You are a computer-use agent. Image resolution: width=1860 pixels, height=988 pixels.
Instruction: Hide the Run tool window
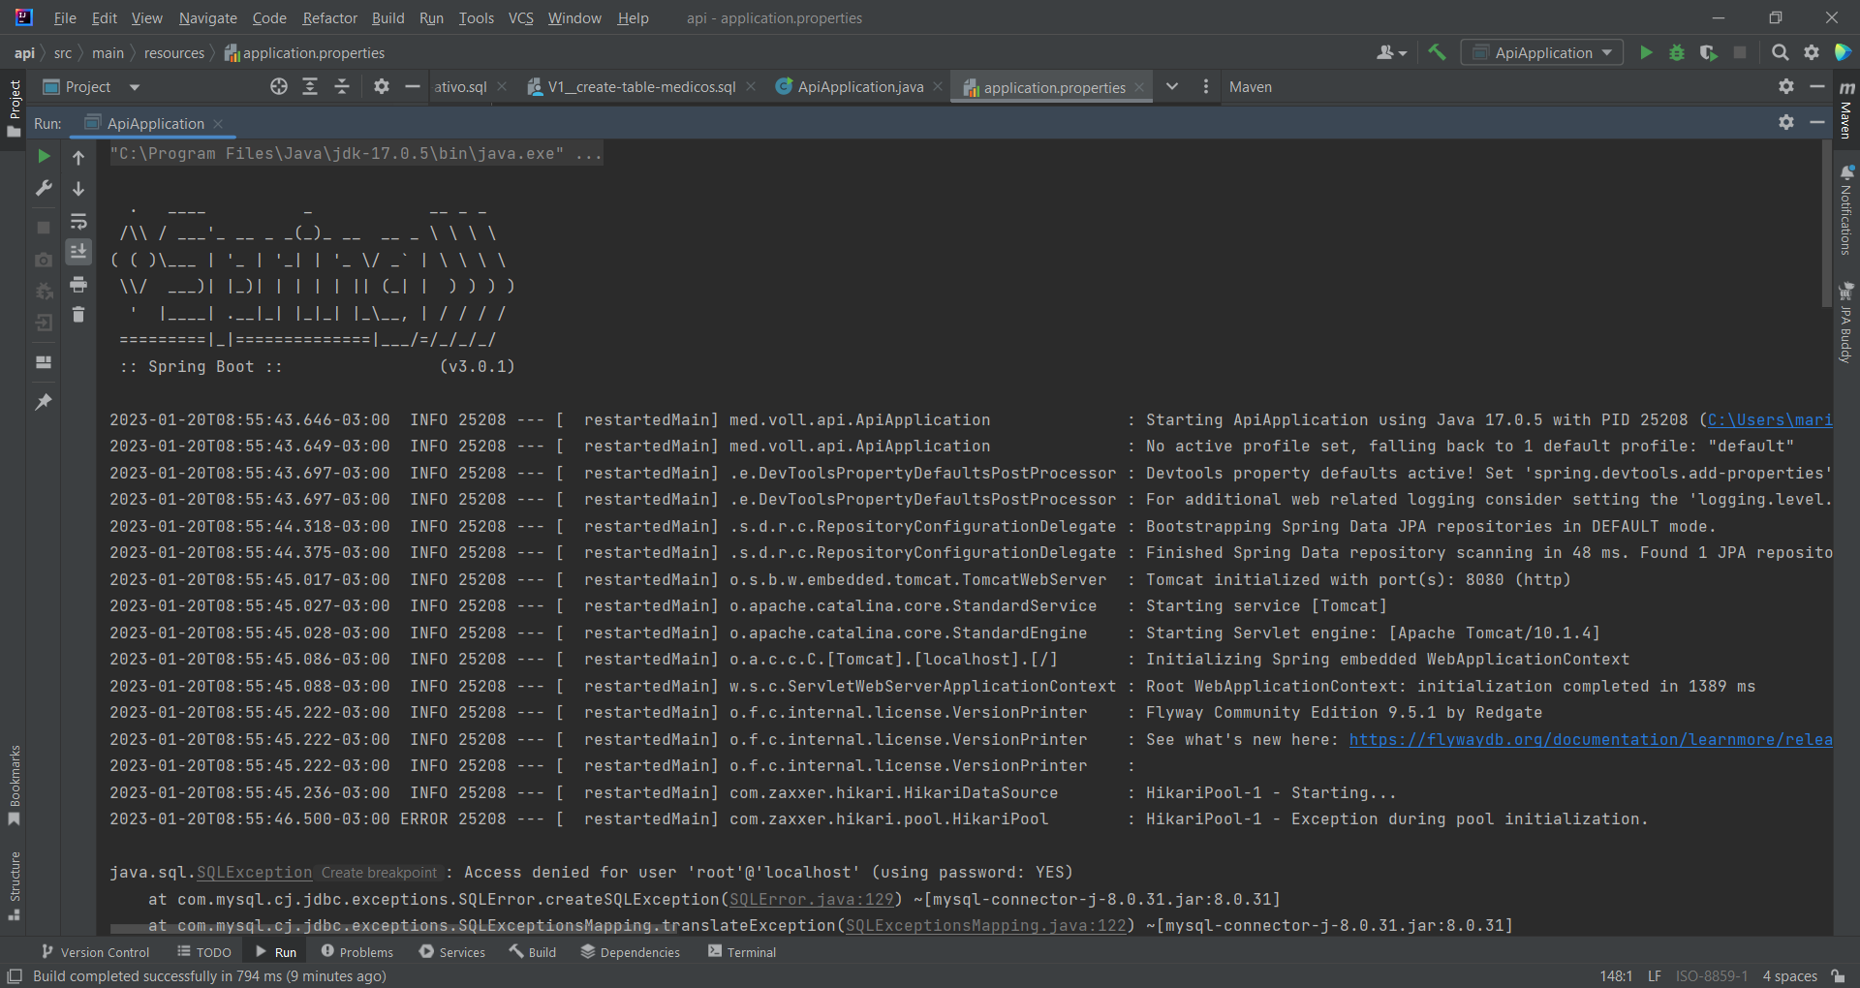tap(1817, 122)
